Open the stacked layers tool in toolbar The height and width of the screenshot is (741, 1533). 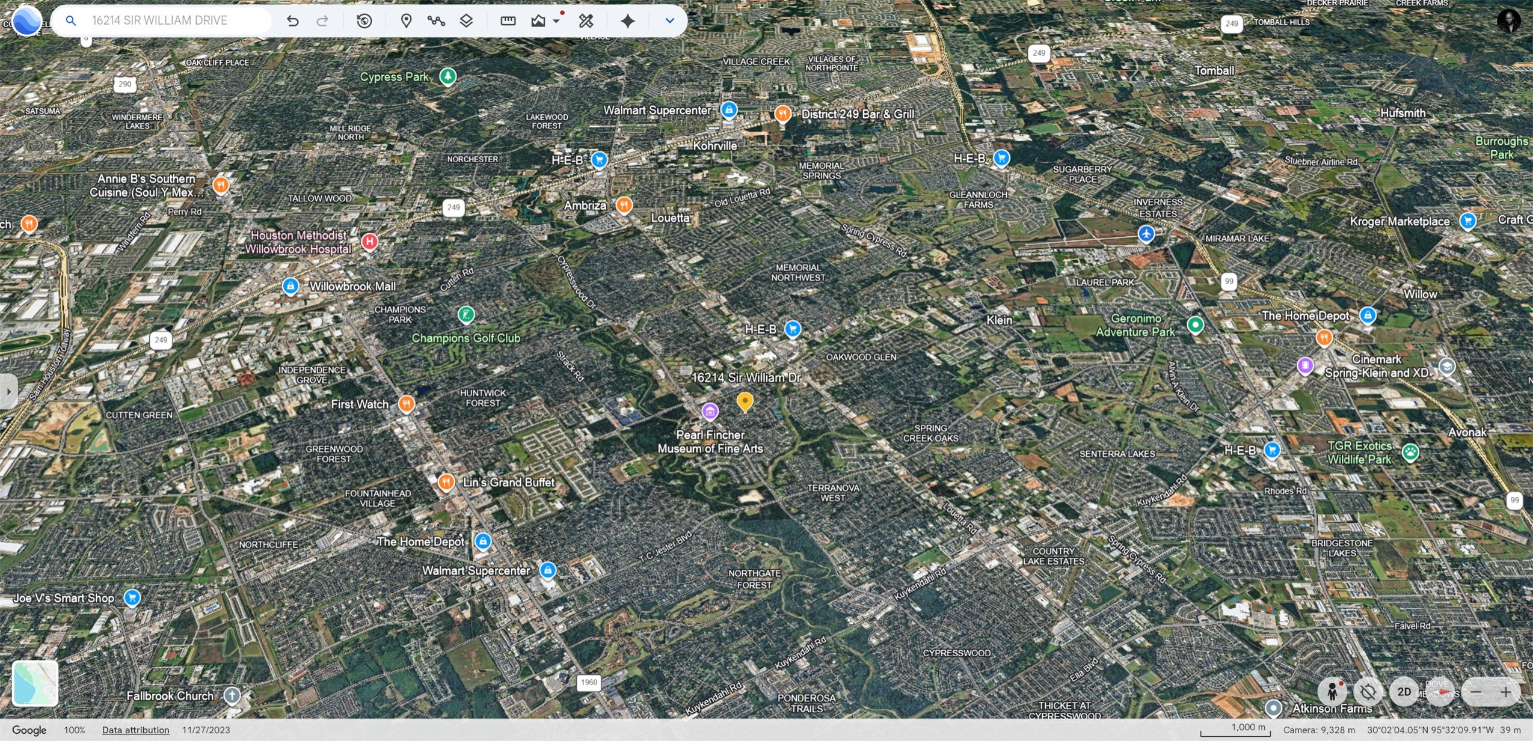click(466, 21)
